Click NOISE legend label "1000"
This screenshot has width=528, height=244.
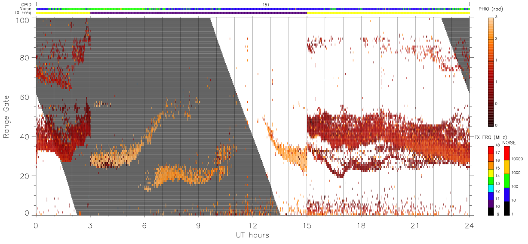[516, 173]
